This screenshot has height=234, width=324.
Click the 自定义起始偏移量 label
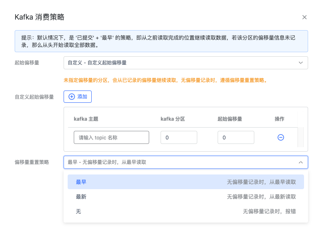(34, 97)
